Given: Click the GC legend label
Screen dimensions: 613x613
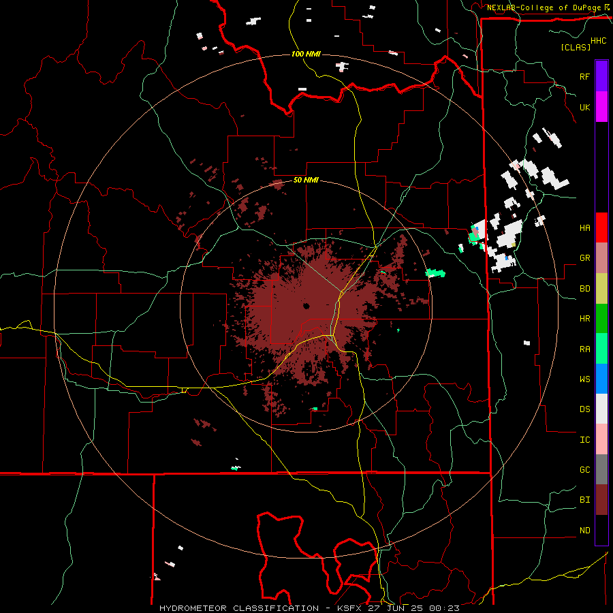Looking at the screenshot, I should [584, 470].
